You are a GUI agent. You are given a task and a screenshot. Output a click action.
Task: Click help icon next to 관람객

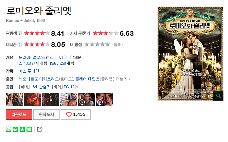pos(20,33)
